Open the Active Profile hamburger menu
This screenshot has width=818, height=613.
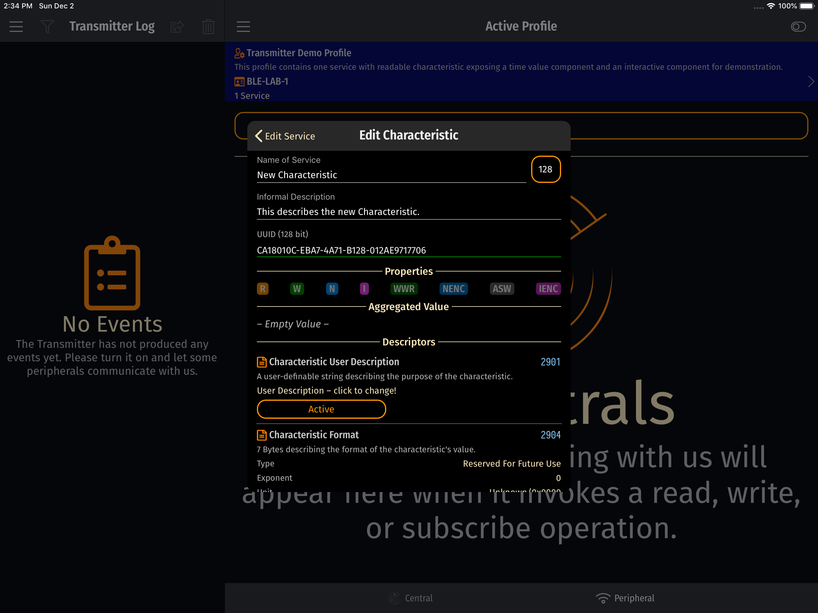pyautogui.click(x=243, y=26)
